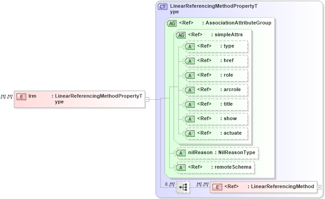Viewport: 325px width, 199px height.
Task: Click the E icon of LinearReferencingMethod element
Action: coord(217,187)
